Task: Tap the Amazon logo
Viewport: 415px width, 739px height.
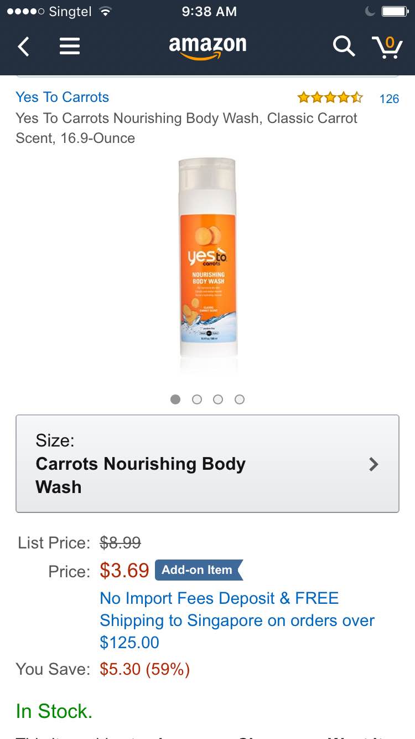Action: (207, 47)
